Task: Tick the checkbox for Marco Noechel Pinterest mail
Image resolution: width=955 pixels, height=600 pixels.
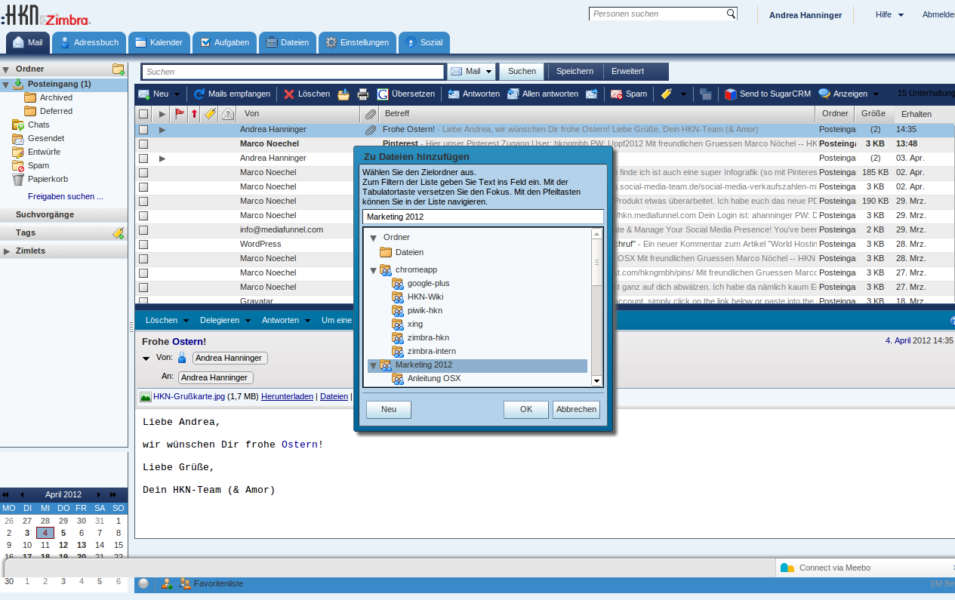Action: click(143, 143)
